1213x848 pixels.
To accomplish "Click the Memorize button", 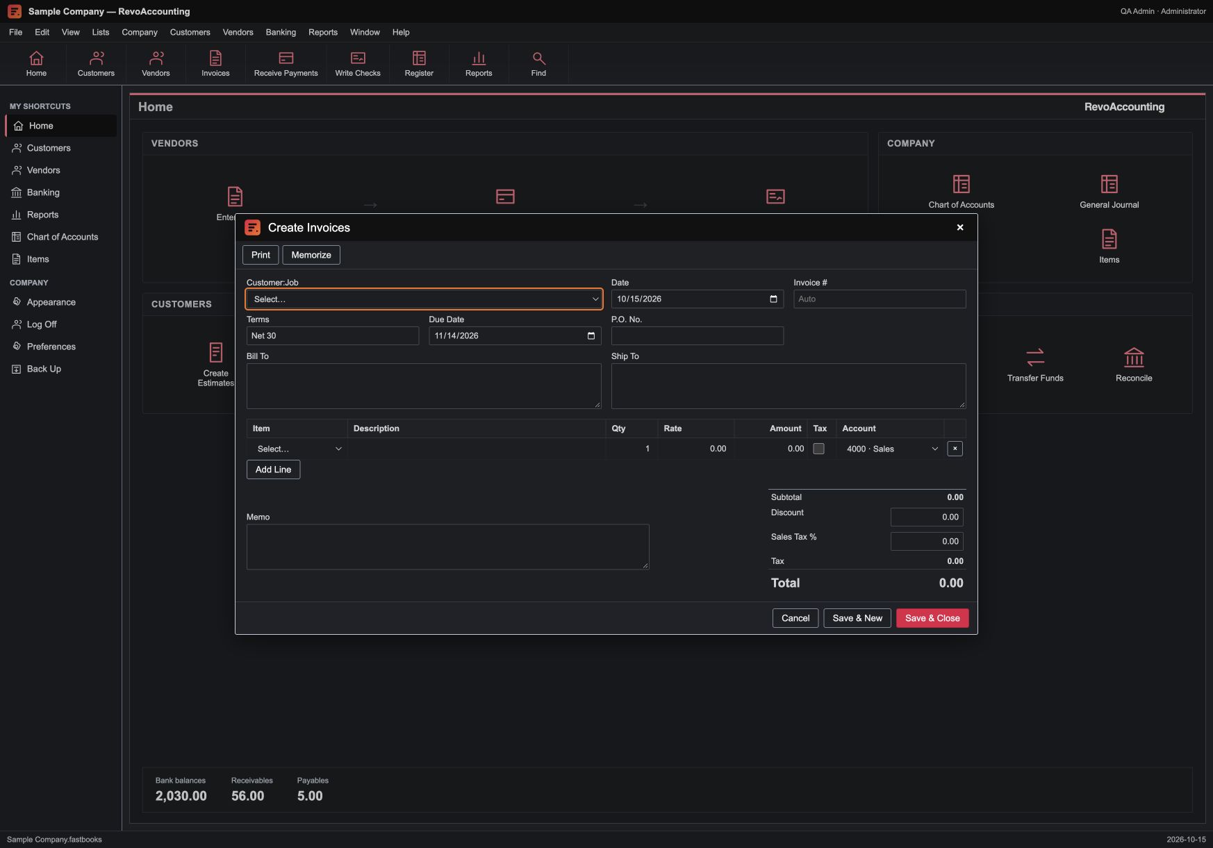I will [x=311, y=255].
